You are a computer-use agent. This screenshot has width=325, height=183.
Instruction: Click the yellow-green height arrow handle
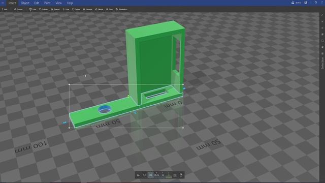[128, 96]
